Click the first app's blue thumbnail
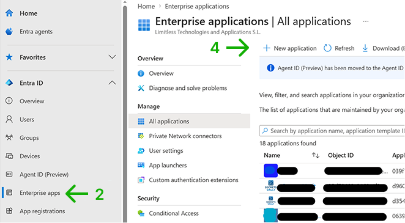 pyautogui.click(x=270, y=170)
